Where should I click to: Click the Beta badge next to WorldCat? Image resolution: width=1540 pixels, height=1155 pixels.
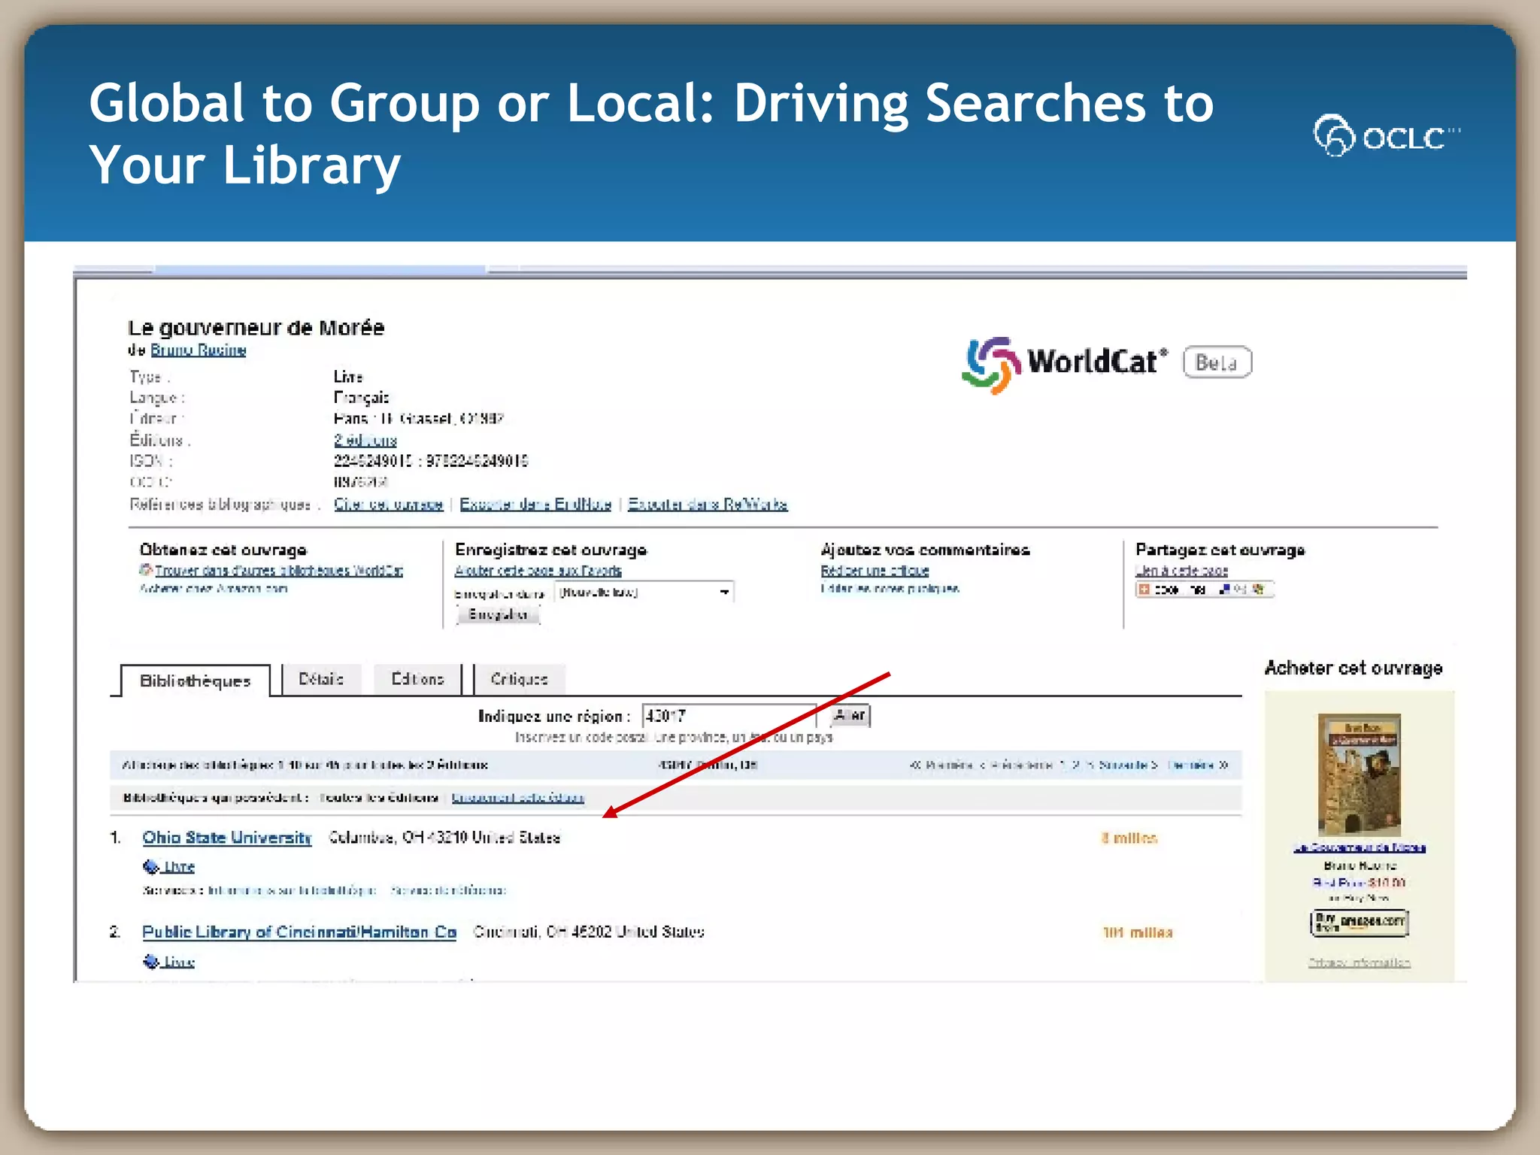pos(1217,362)
